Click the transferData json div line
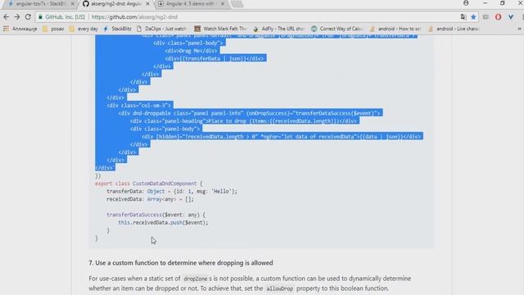Screen dimensions: 524x295 tap(215, 58)
